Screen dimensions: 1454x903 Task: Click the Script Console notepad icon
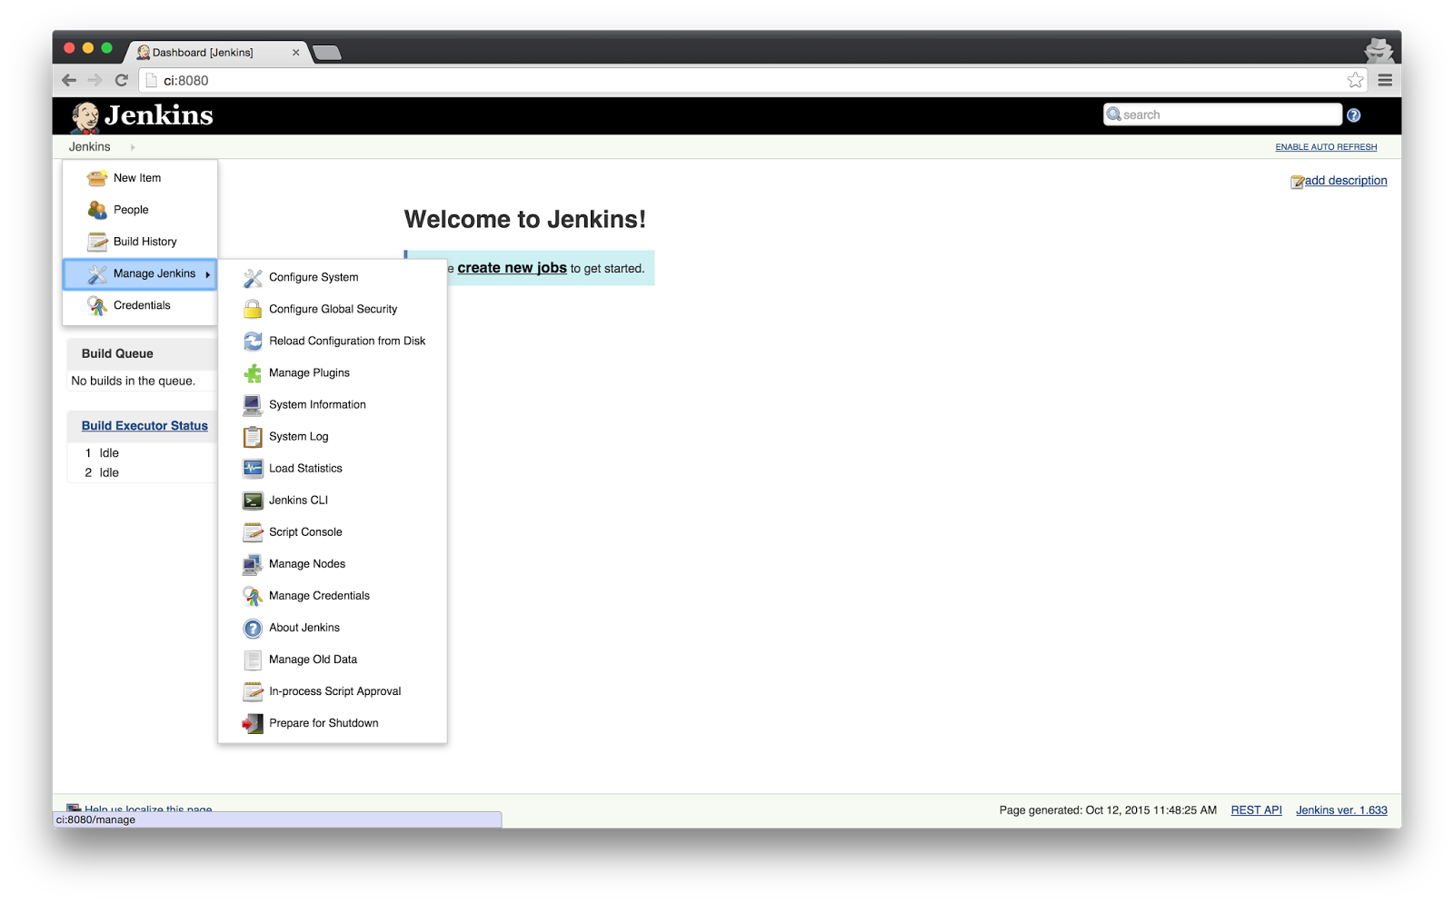click(x=253, y=532)
